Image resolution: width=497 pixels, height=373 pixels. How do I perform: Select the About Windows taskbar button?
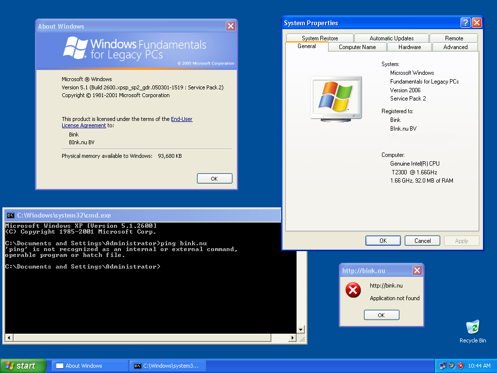tap(89, 365)
